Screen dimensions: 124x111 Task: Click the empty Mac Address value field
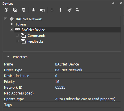click(x=87, y=93)
